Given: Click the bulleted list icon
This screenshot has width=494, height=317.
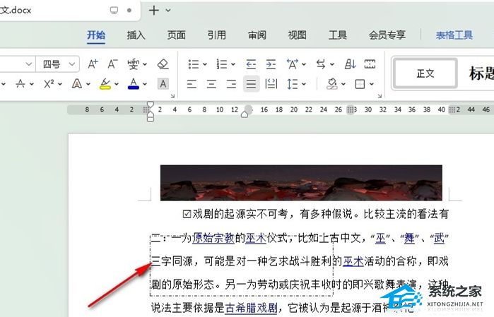Looking at the screenshot, I should click(194, 64).
